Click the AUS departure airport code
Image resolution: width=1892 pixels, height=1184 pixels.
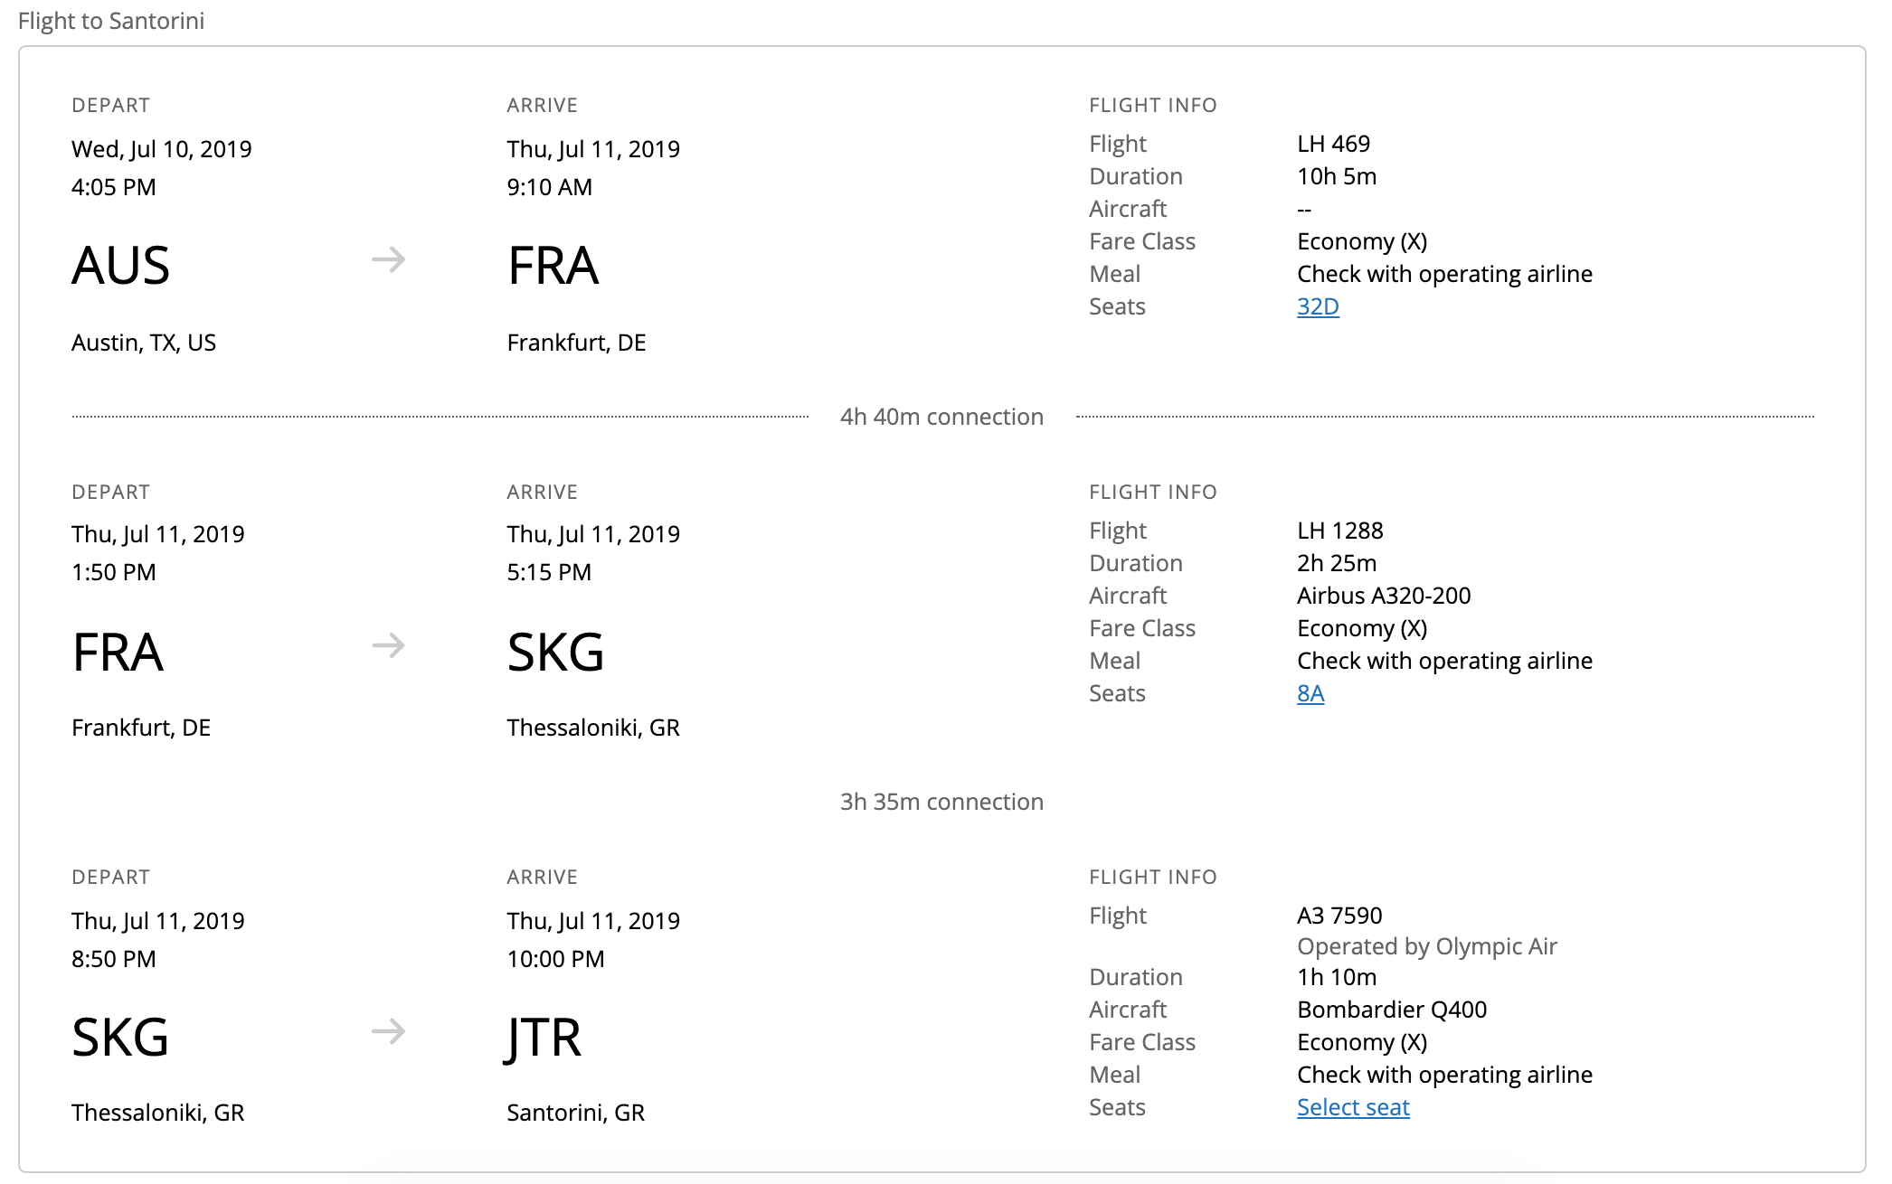[120, 266]
